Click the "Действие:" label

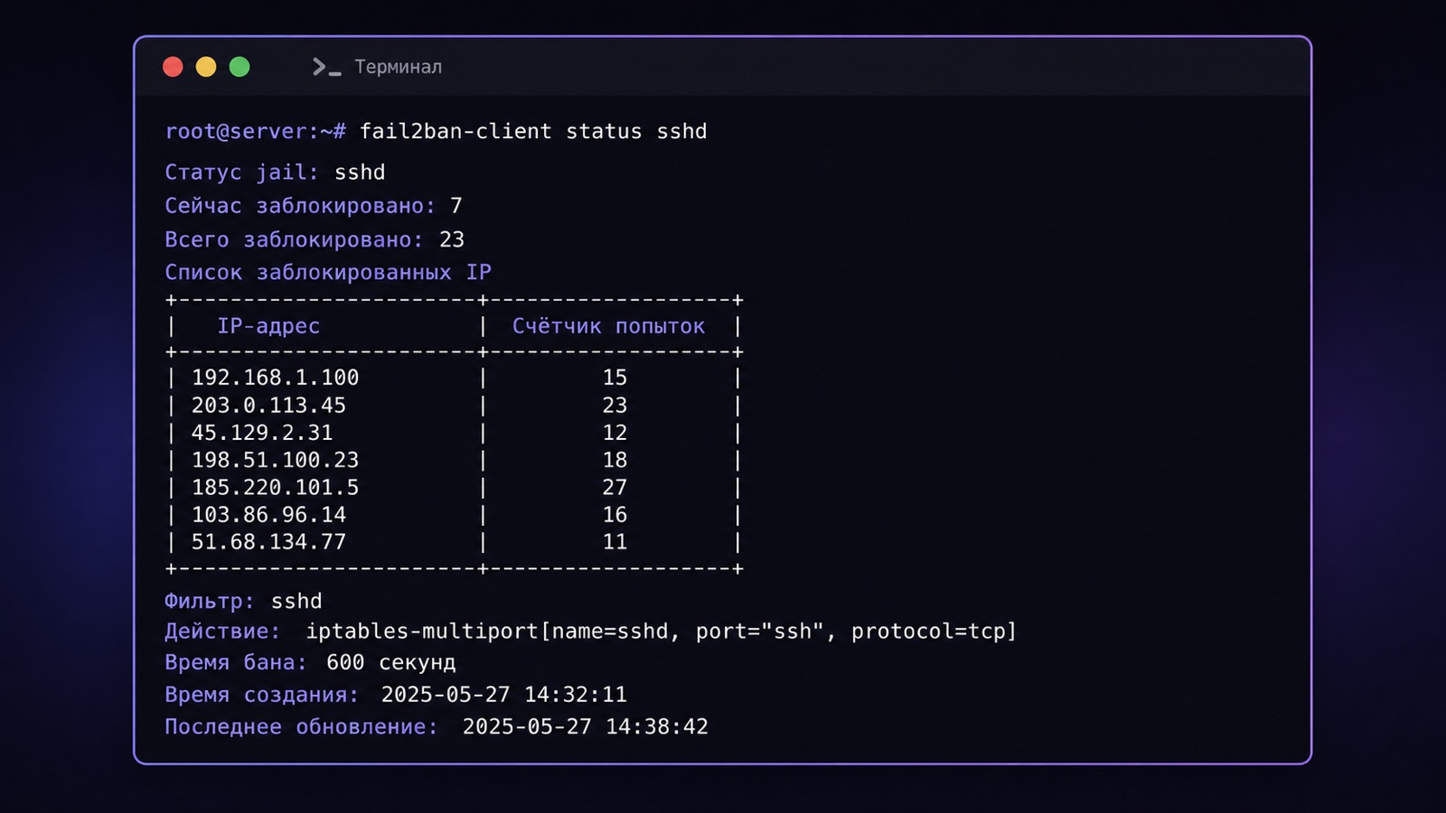coord(222,631)
